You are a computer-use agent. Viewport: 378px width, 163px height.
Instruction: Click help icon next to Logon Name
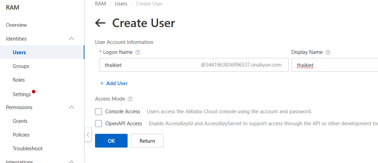[x=138, y=52]
